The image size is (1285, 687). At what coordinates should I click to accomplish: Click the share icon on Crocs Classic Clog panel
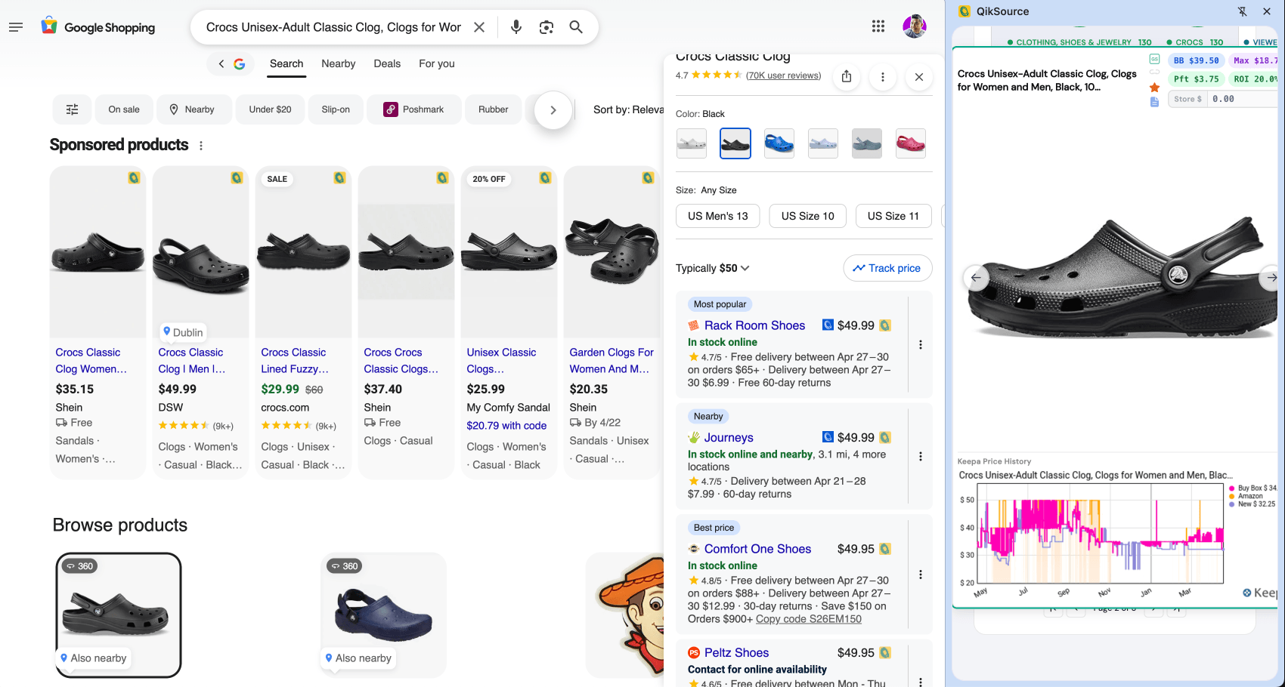click(x=847, y=76)
